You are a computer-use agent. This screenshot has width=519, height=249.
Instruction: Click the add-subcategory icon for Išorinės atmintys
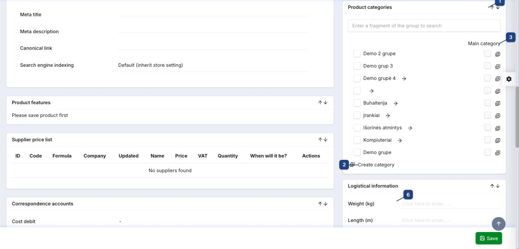[498, 128]
